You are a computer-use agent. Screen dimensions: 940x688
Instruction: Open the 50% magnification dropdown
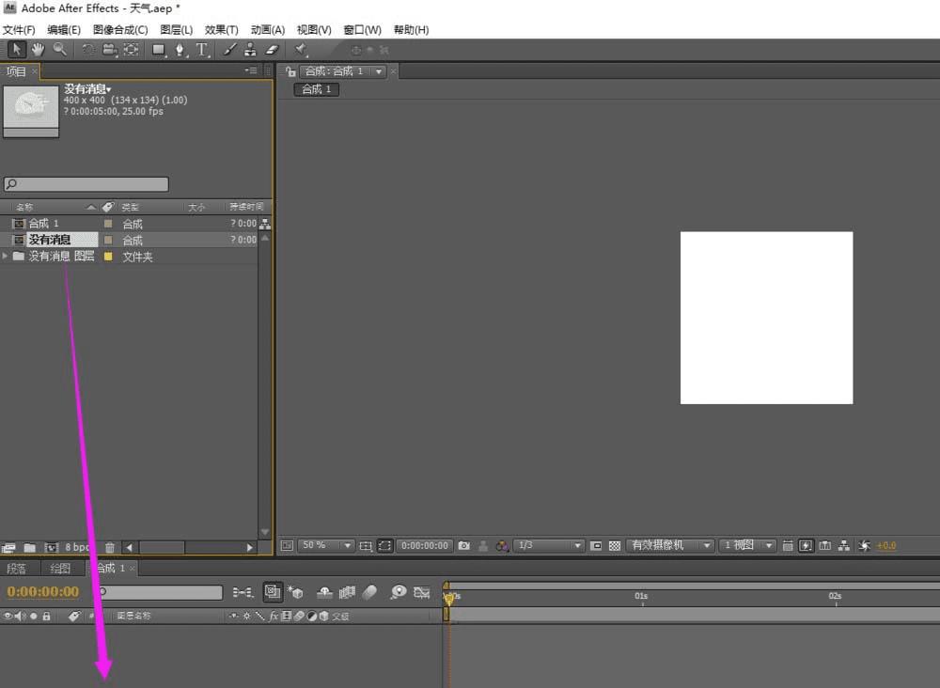click(326, 545)
